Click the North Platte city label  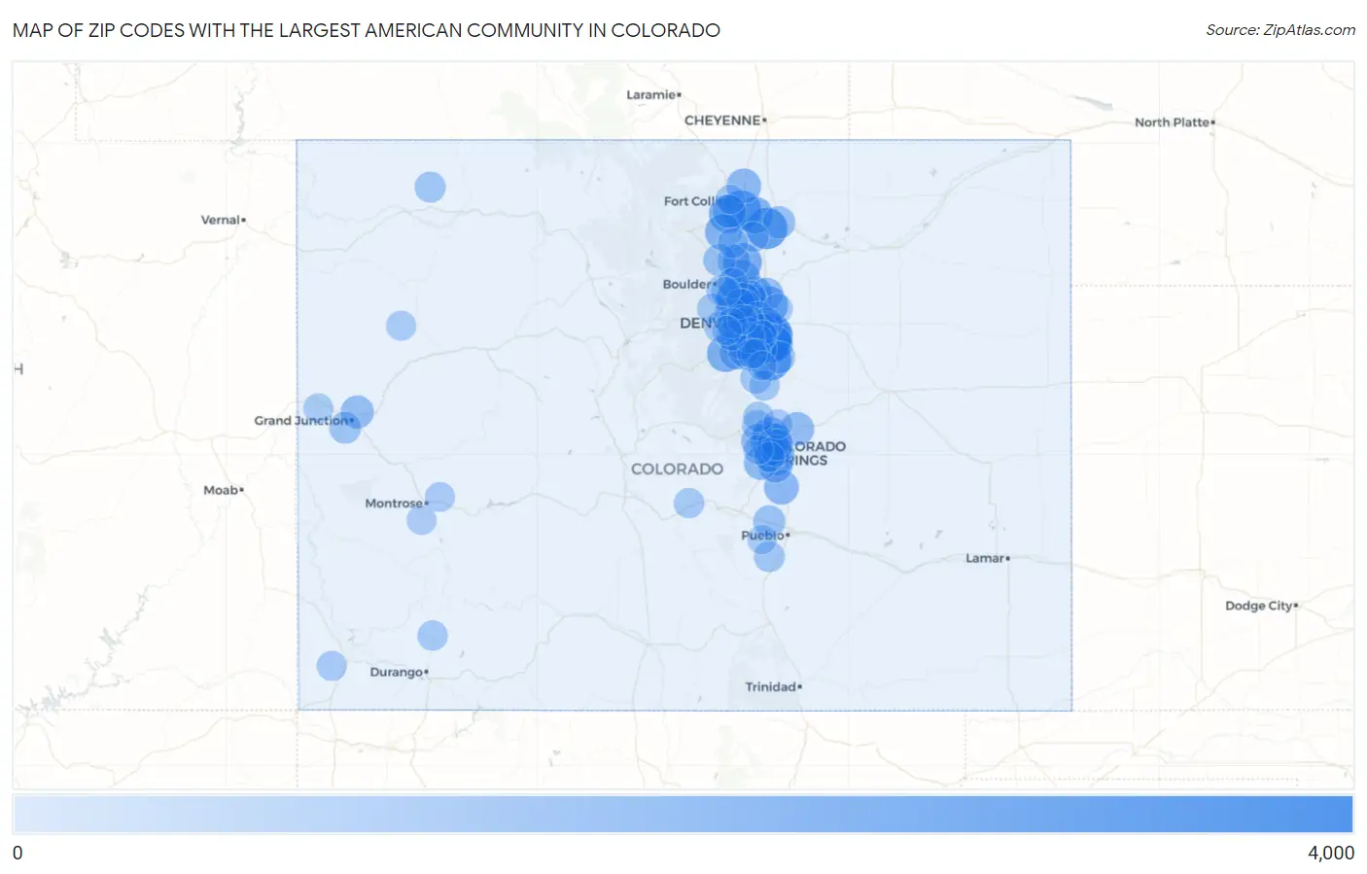coord(1174,122)
